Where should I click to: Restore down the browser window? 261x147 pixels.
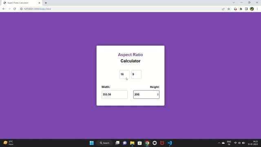[249, 3]
